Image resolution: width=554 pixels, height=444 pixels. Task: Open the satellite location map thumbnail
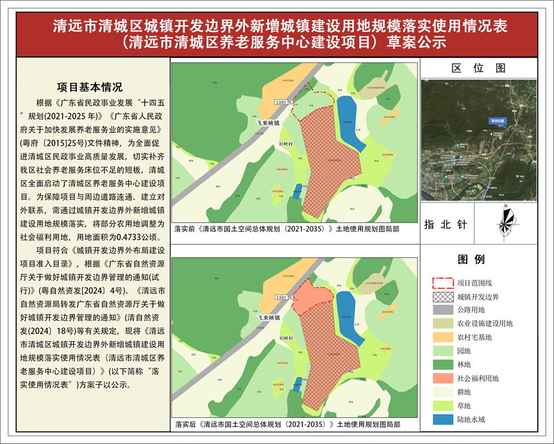(x=478, y=139)
